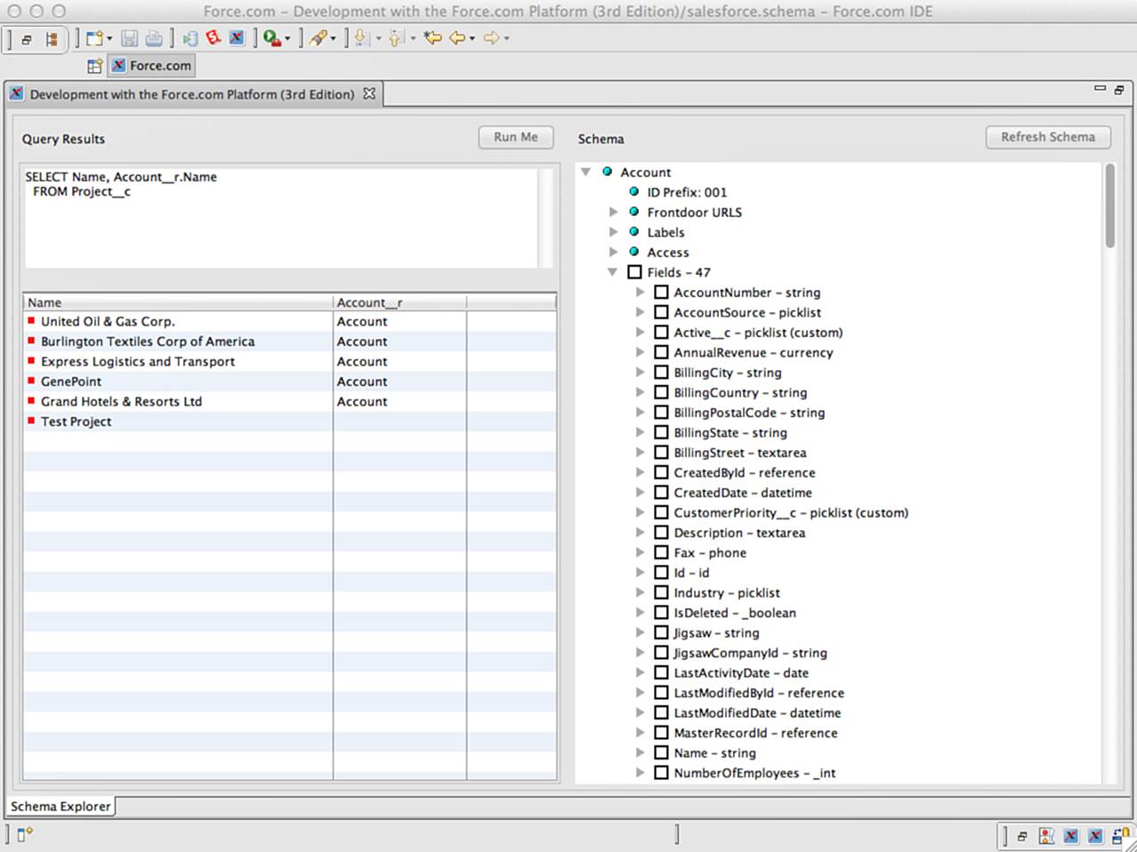This screenshot has width=1137, height=852.
Task: Check the BillingCity - string checkbox
Action: [x=661, y=372]
